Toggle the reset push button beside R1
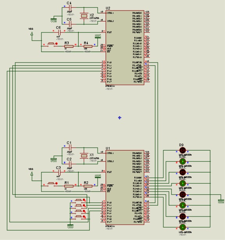Viewport: 225px width, 240px height. point(51,184)
